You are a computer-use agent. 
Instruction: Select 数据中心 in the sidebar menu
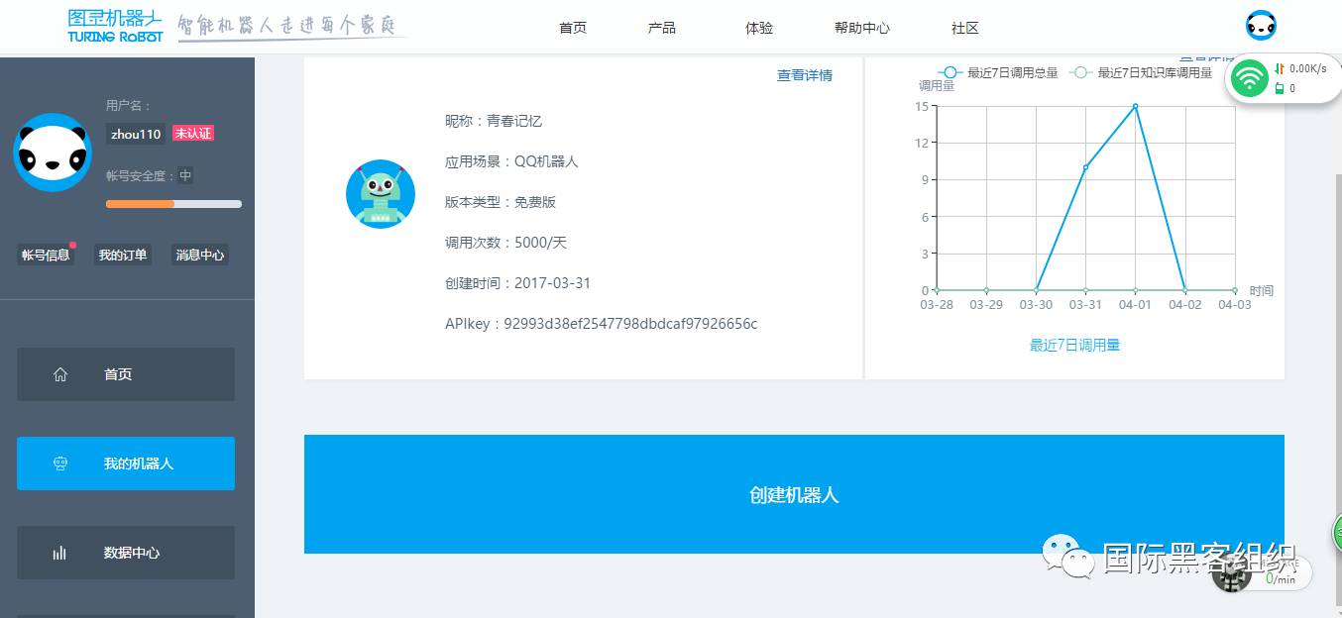126,553
